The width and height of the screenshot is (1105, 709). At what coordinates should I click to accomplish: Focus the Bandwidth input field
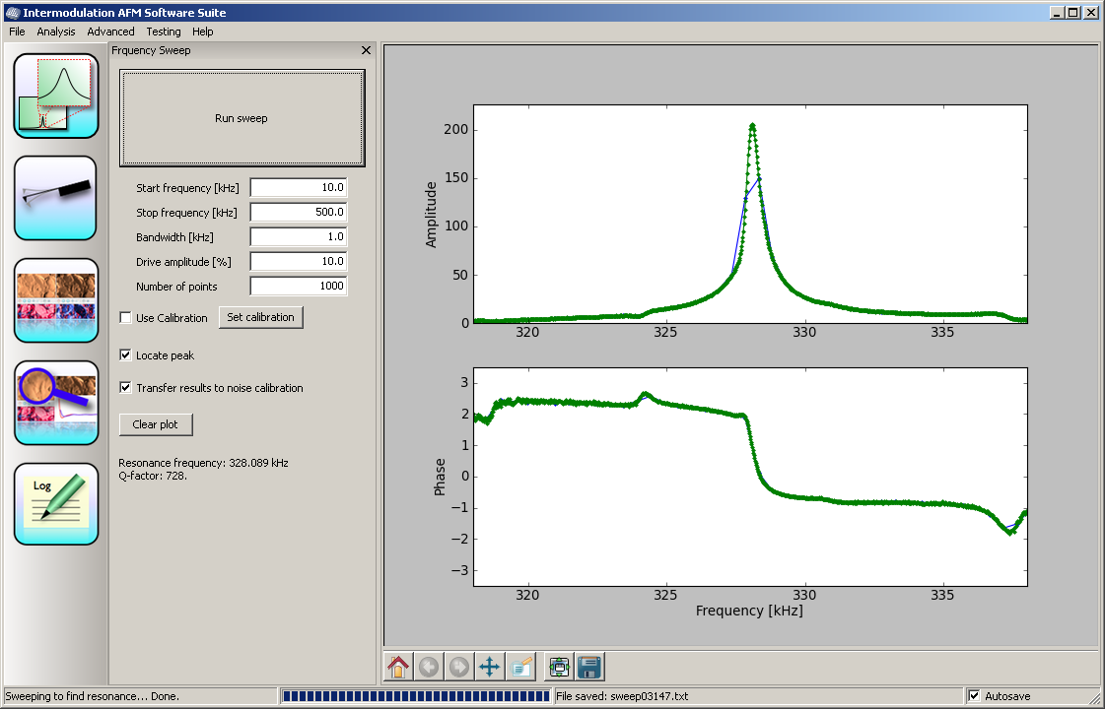298,237
